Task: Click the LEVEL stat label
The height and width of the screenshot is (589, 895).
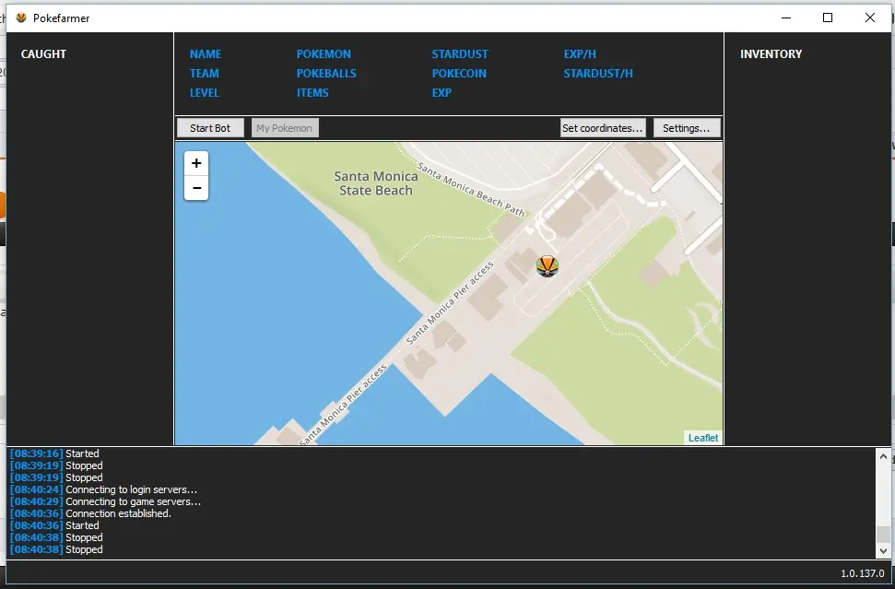Action: coord(205,92)
